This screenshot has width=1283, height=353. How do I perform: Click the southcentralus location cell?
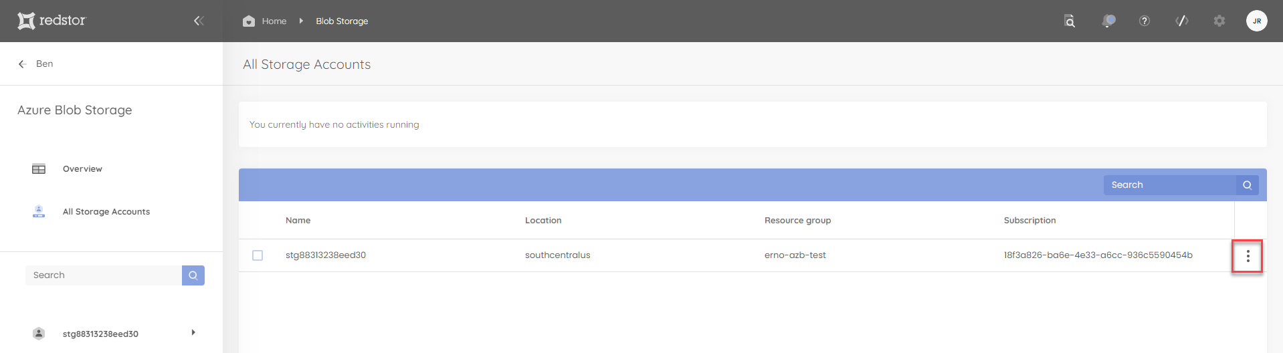click(x=557, y=255)
